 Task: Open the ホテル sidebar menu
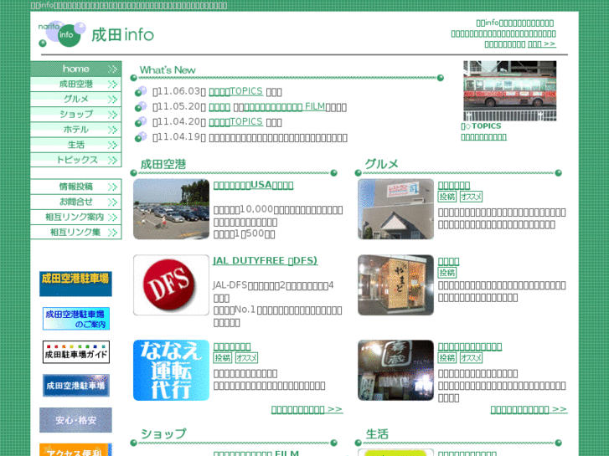tap(75, 129)
